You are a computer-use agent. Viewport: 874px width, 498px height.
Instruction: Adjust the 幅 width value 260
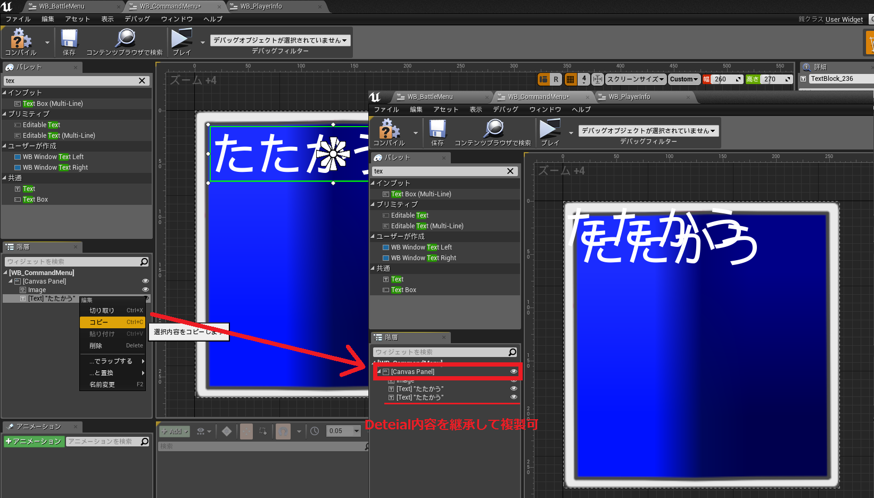pyautogui.click(x=727, y=79)
